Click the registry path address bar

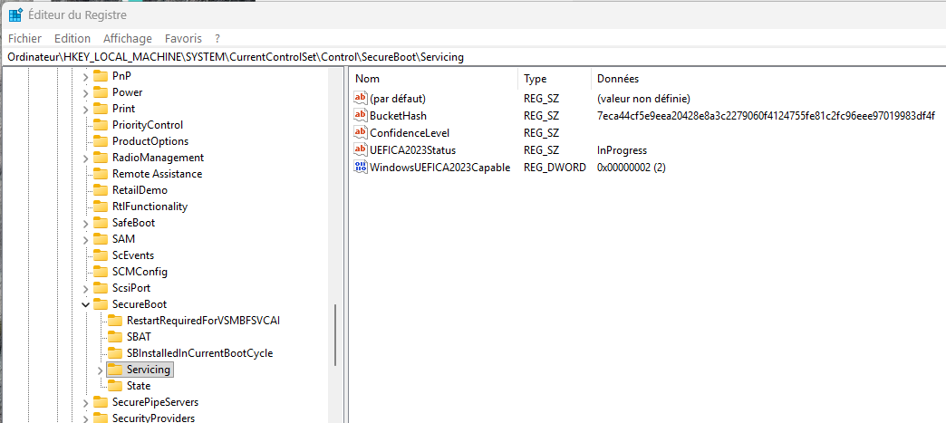pyautogui.click(x=473, y=57)
